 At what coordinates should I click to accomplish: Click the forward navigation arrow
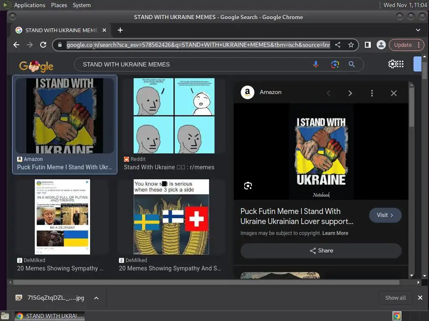click(30, 45)
